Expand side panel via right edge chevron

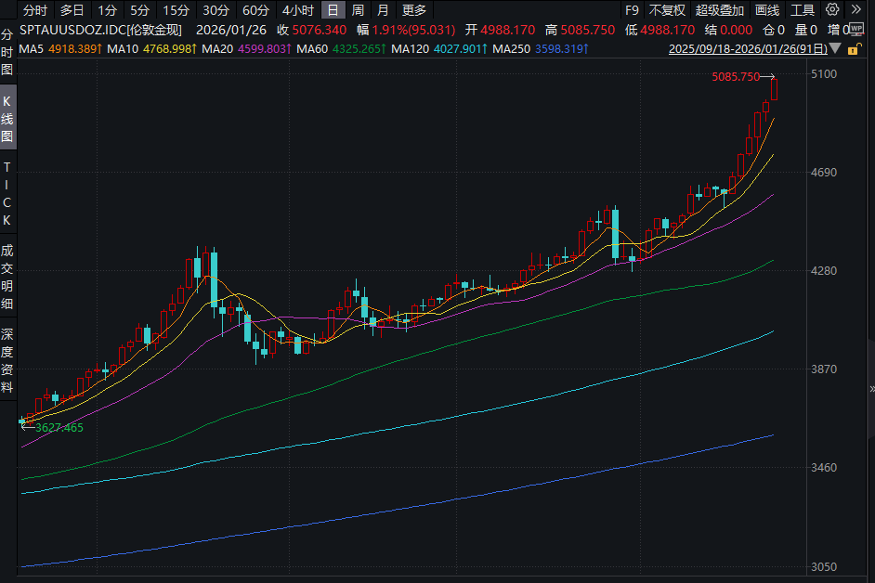[870, 388]
